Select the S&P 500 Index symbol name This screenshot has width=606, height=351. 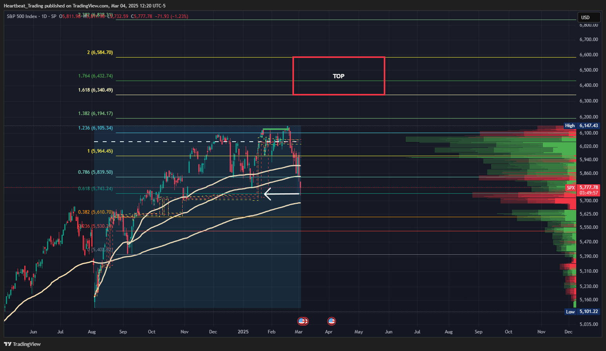point(22,16)
